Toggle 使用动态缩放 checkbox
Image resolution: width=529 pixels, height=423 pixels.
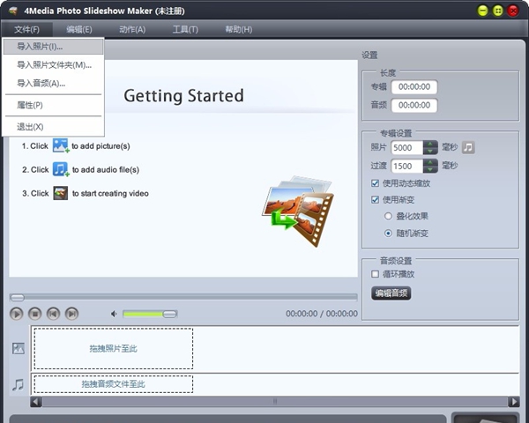click(x=375, y=183)
